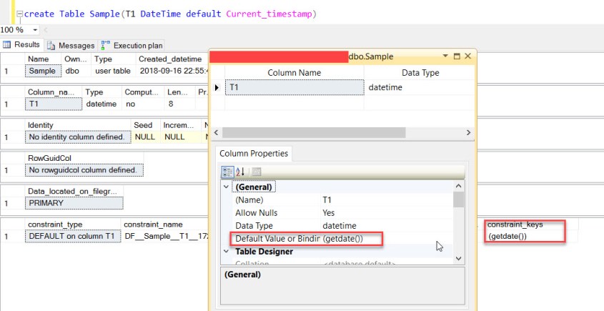Click the Categorized view icon in Column Properties
Viewport: 604px width, 311px height.
click(x=227, y=172)
